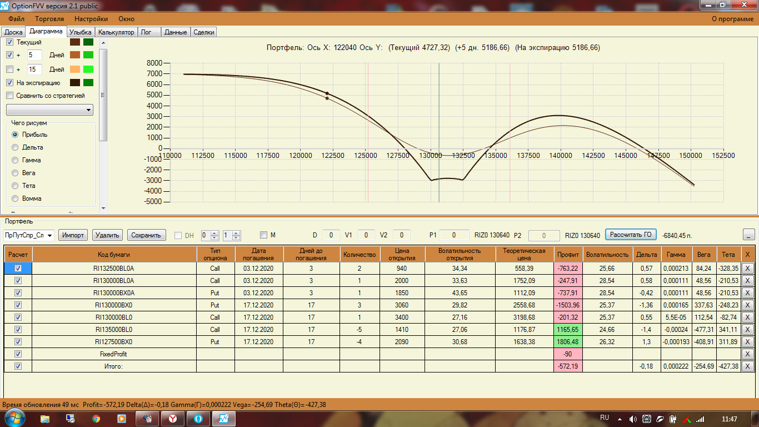
Task: Open the Настройки menu
Action: tap(91, 19)
